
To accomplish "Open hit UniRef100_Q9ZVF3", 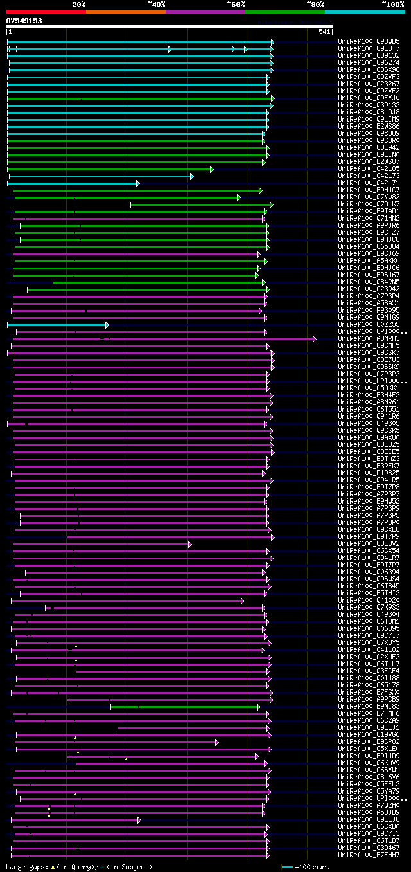I will [x=369, y=77].
